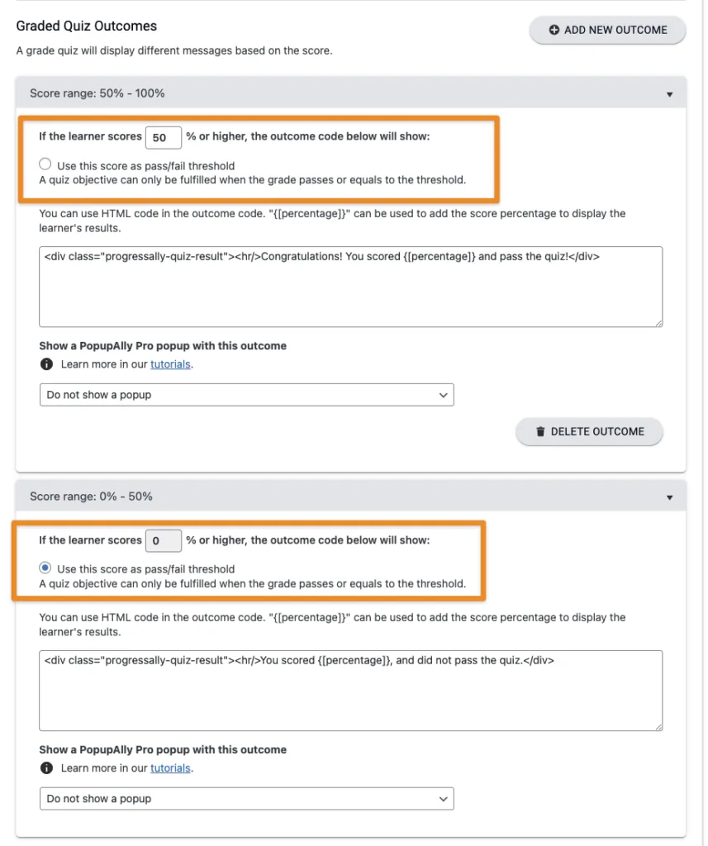Click the Score range: 0% - 50% header
This screenshot has width=708, height=846.
[x=91, y=497]
